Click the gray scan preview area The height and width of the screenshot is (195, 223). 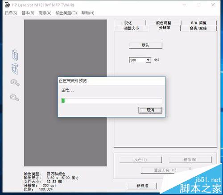pyautogui.click(x=66, y=93)
